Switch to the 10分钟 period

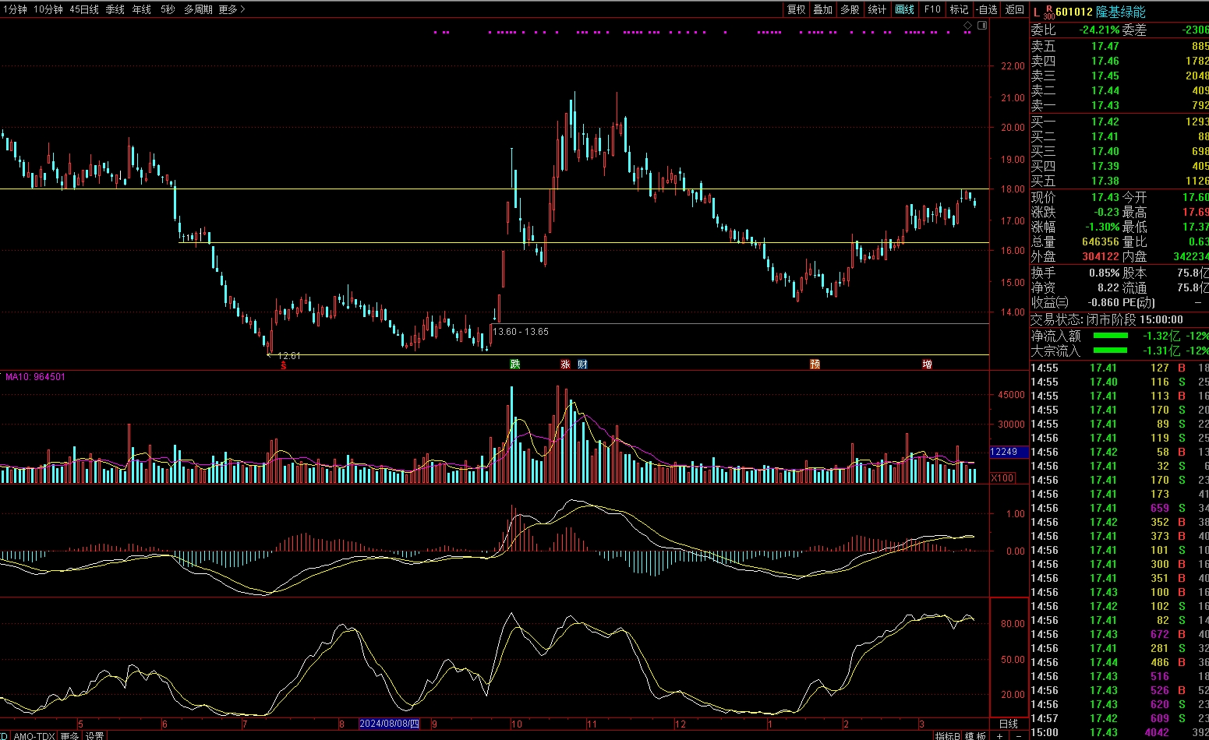[x=48, y=9]
